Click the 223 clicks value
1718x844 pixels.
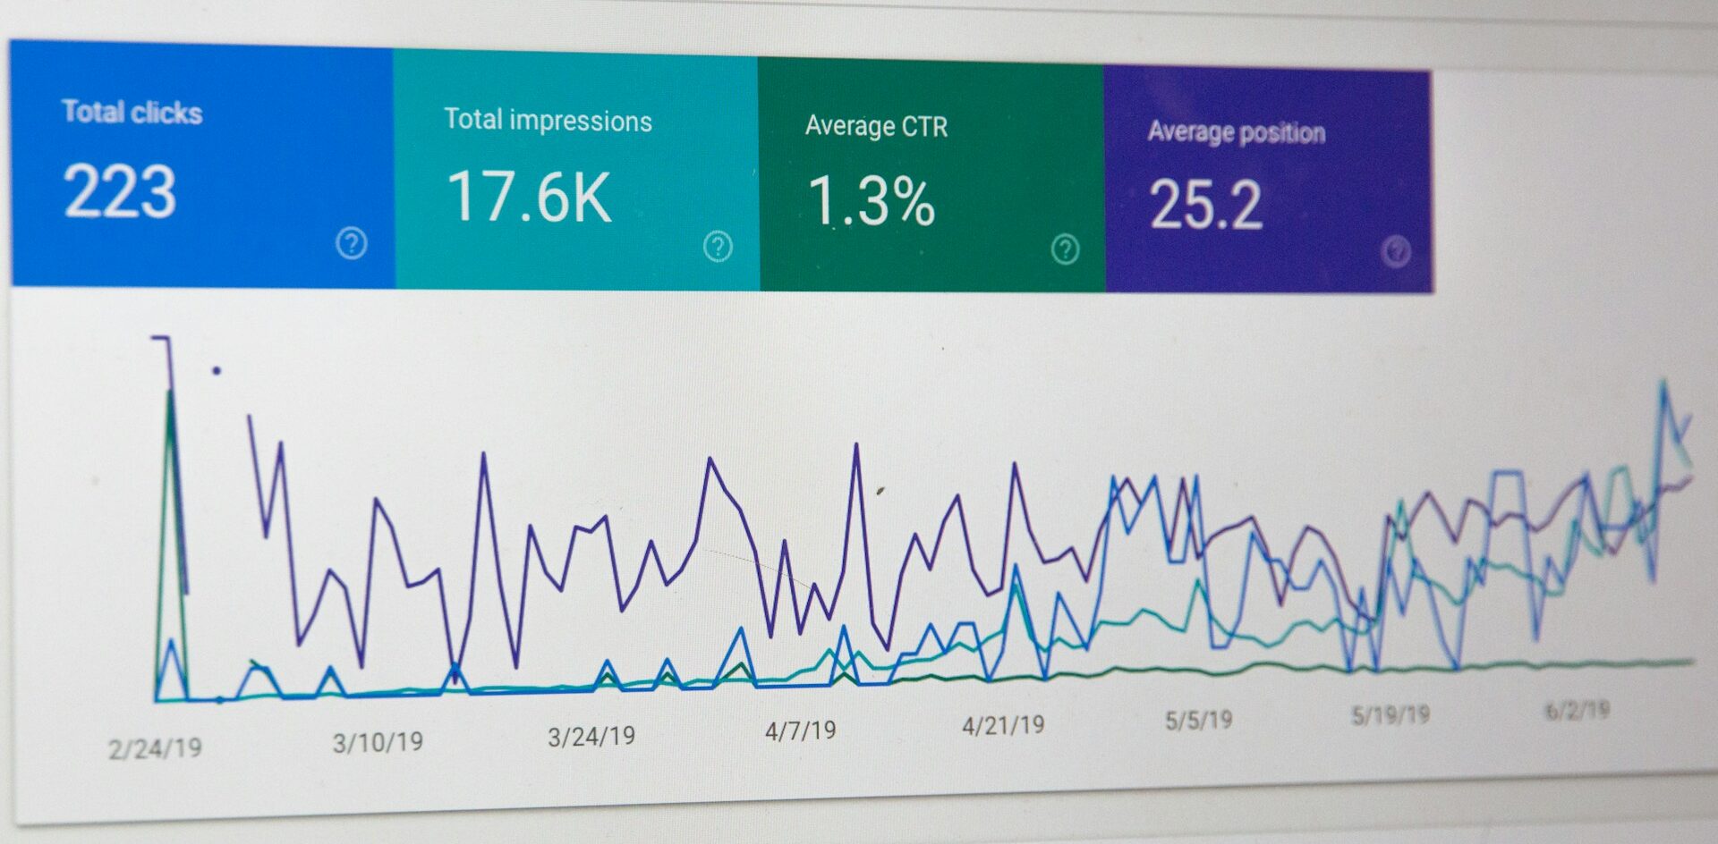[120, 192]
